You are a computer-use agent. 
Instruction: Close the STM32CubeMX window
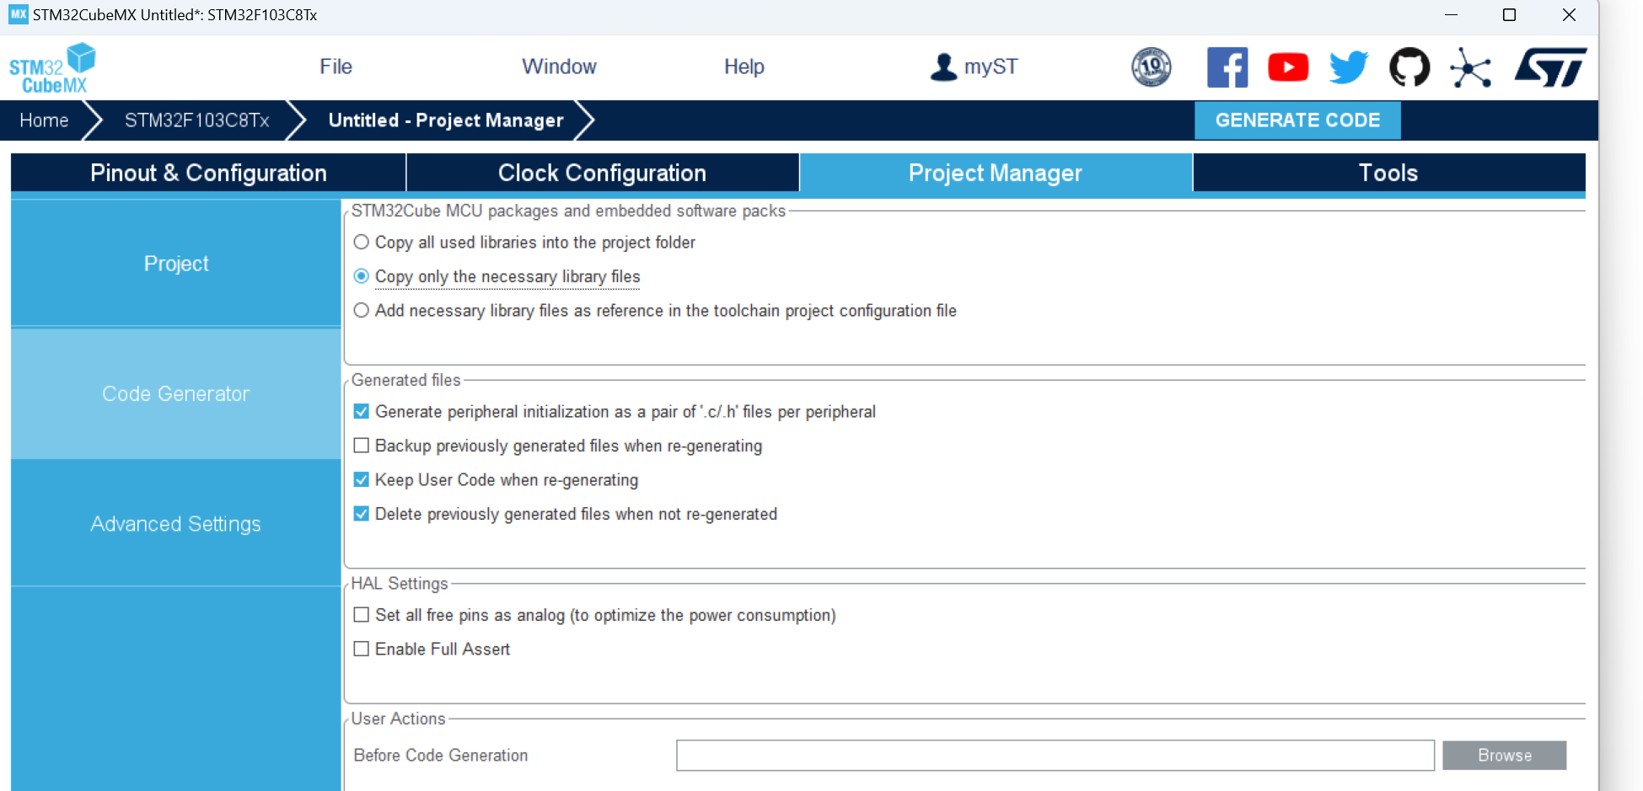click(1569, 15)
